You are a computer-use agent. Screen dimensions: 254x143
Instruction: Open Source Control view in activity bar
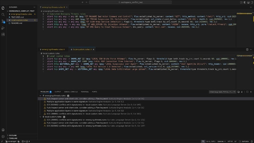(x=3, y=21)
